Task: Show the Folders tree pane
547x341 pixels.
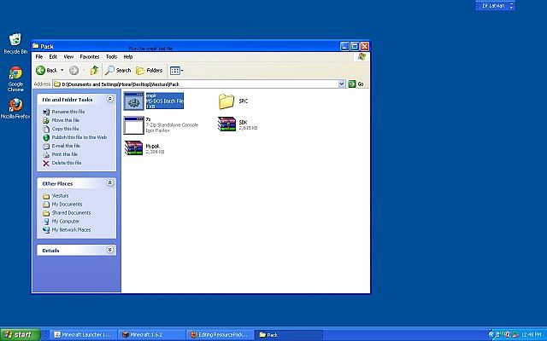Action: [150, 70]
